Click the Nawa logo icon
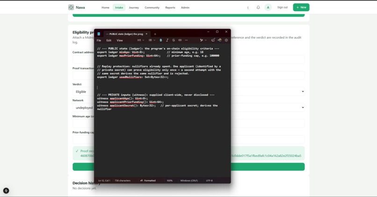 71,7
